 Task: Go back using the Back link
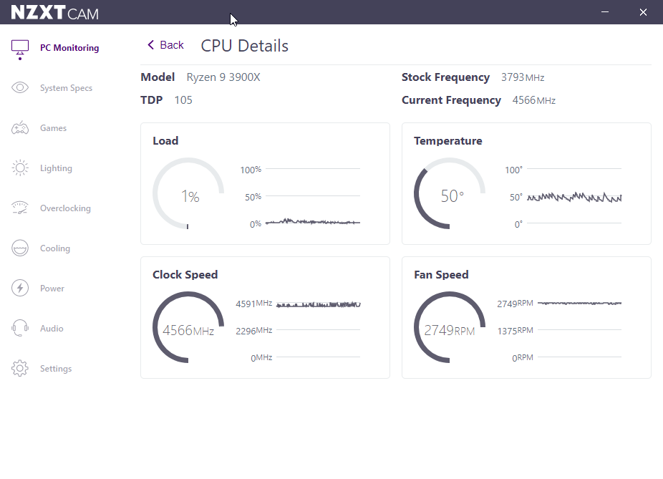pos(171,45)
